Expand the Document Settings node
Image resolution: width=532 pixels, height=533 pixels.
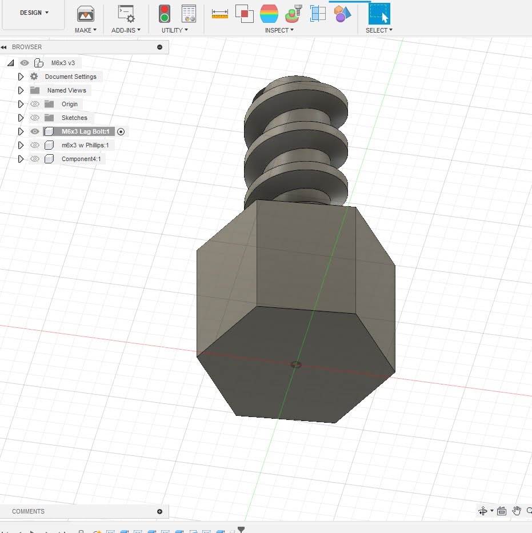click(x=21, y=77)
